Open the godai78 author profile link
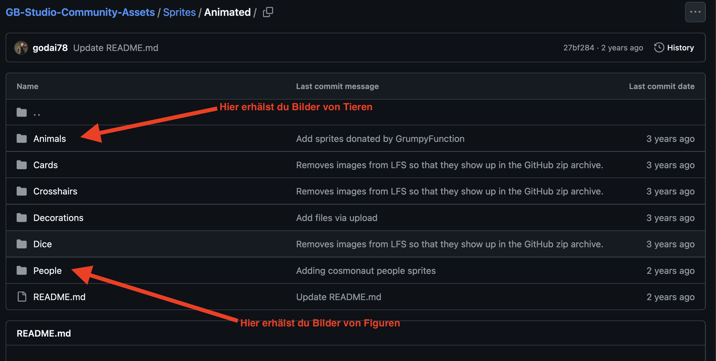 (x=50, y=48)
